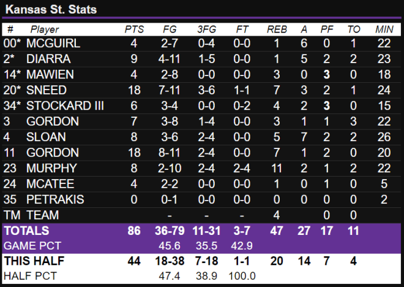The image size is (404, 287).
Task: Select the 3FG column header
Action: [x=206, y=29]
